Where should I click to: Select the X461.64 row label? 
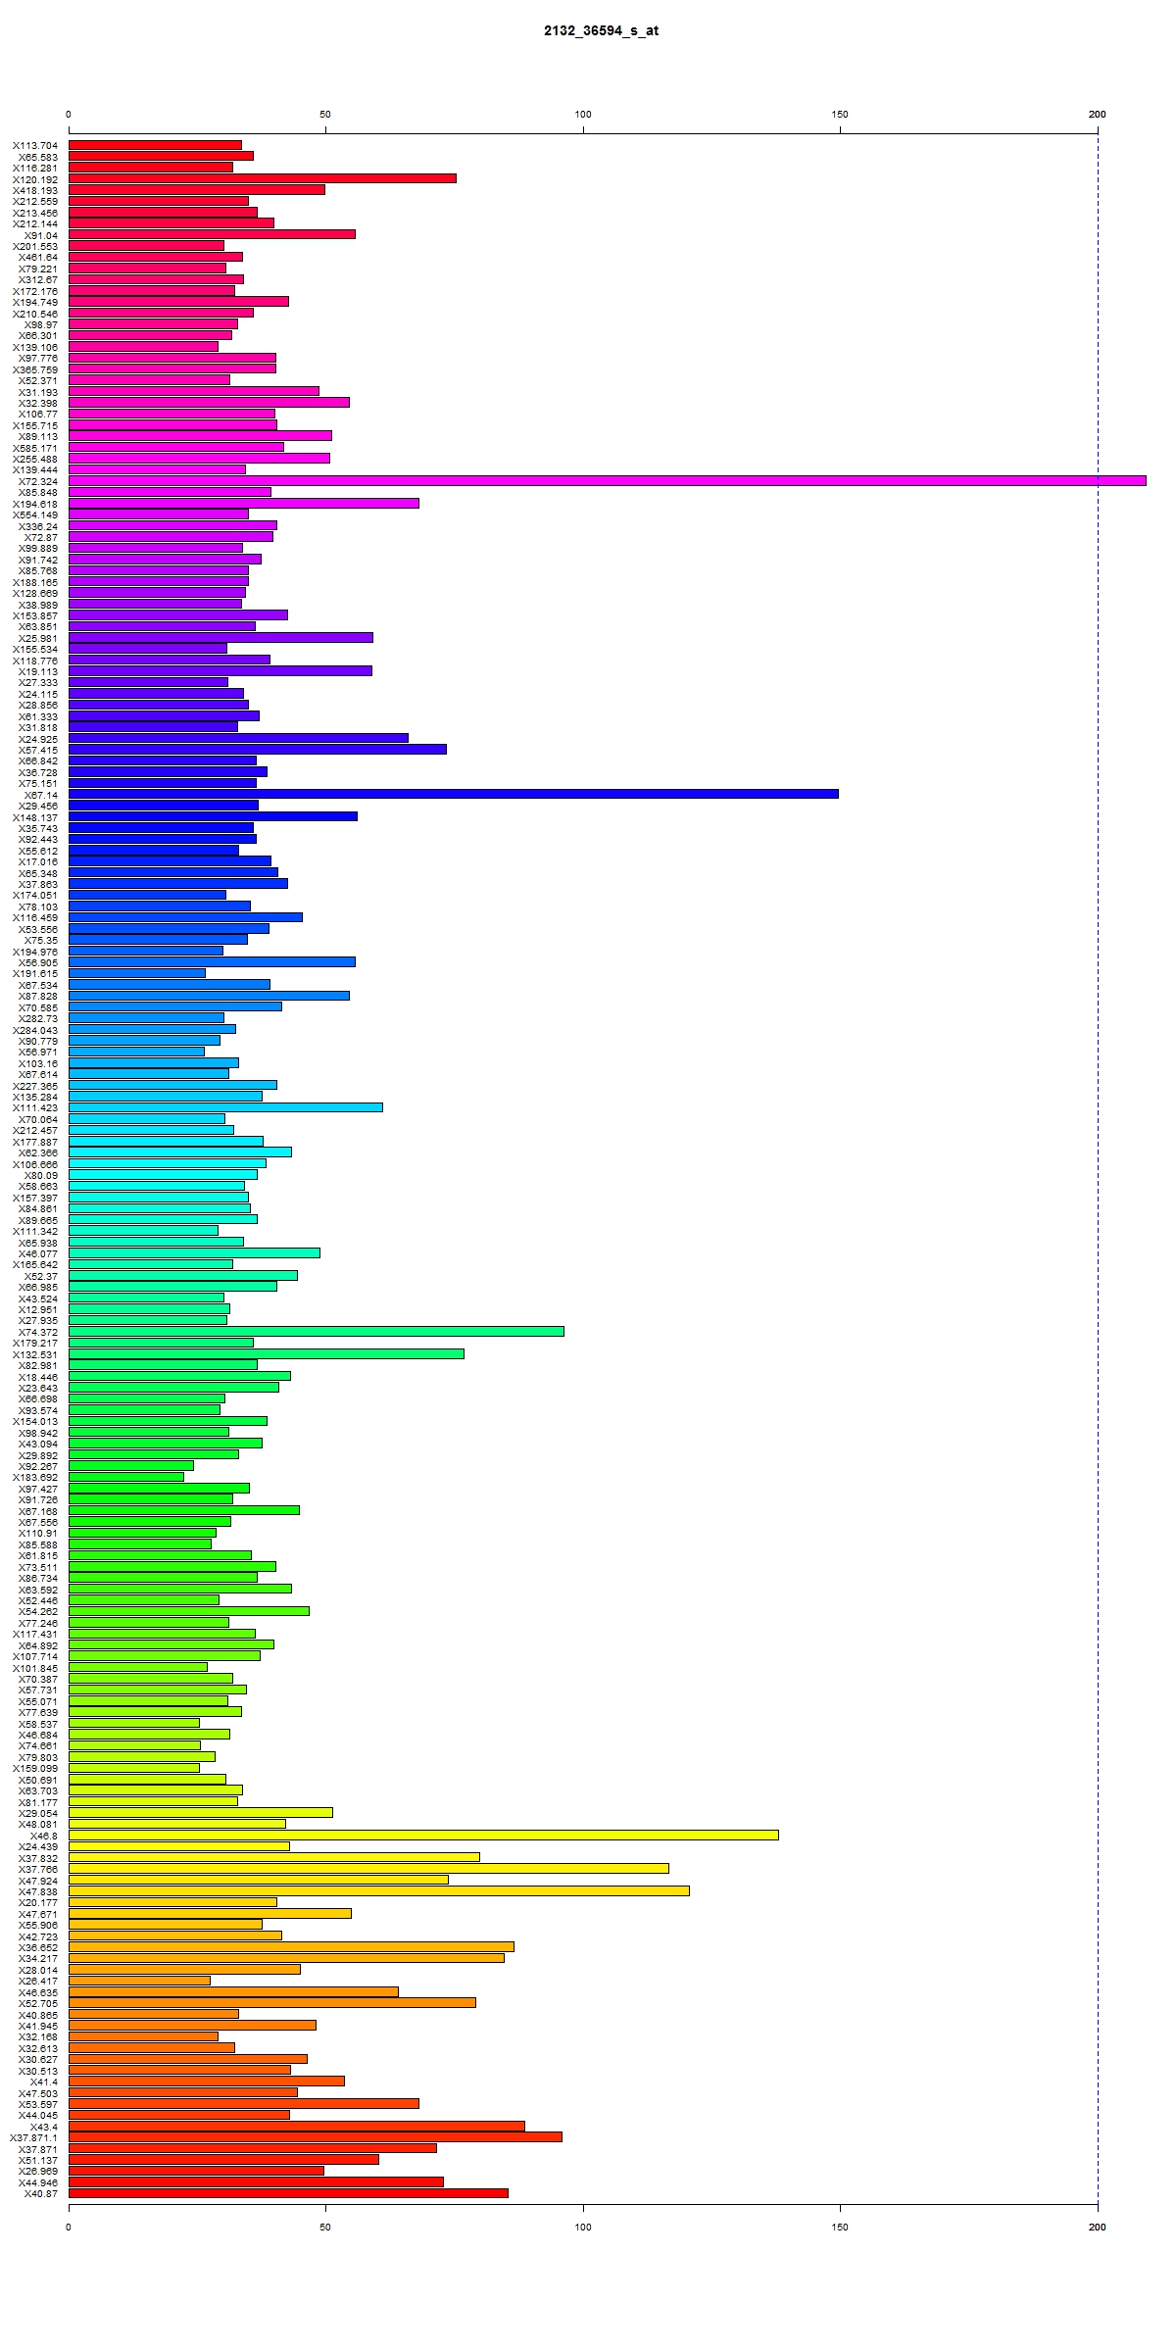38,258
